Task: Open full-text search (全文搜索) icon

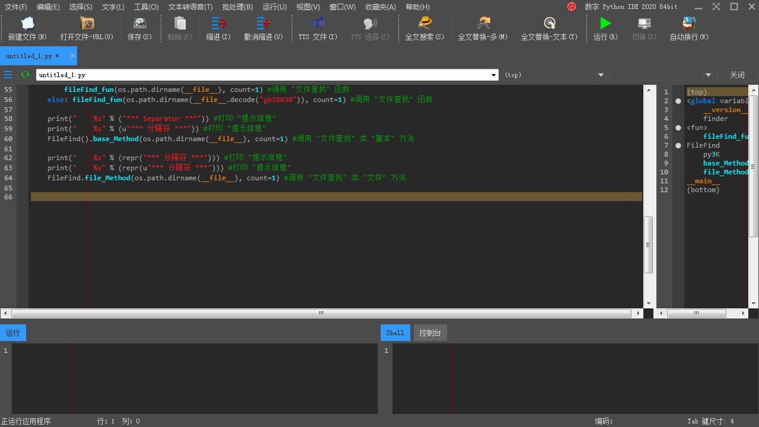Action: click(x=425, y=24)
